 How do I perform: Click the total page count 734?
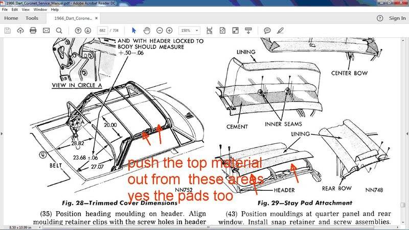[x=116, y=31]
